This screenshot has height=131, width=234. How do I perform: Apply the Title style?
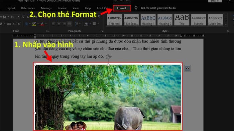point(182,20)
